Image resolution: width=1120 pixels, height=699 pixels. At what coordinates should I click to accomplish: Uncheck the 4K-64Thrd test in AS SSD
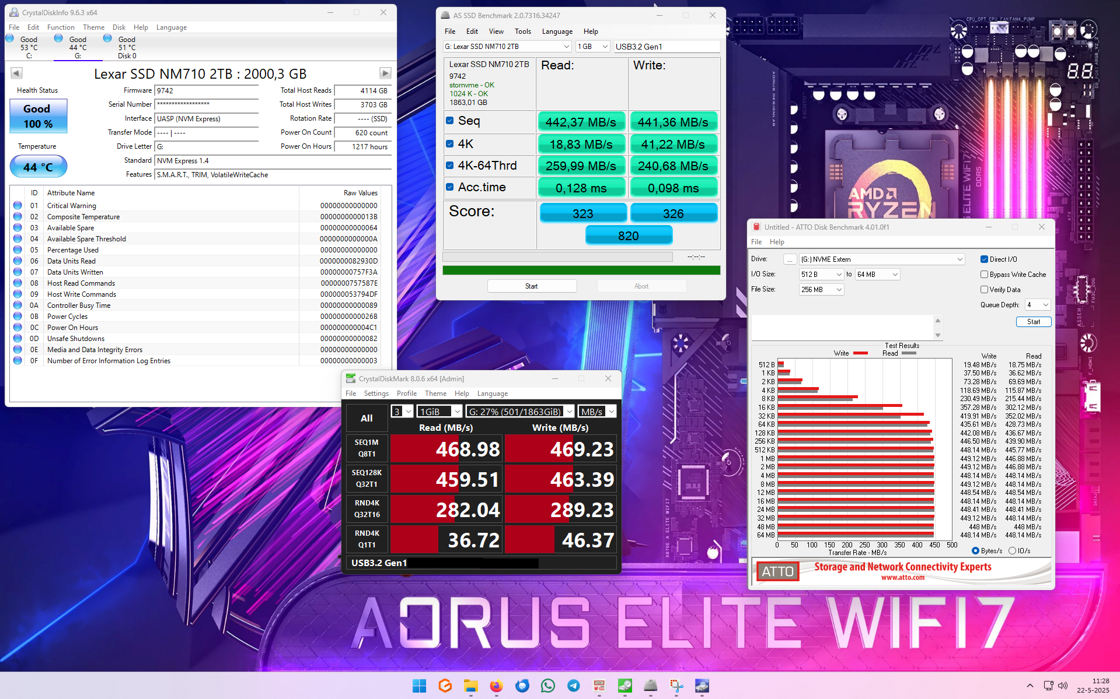coord(450,166)
